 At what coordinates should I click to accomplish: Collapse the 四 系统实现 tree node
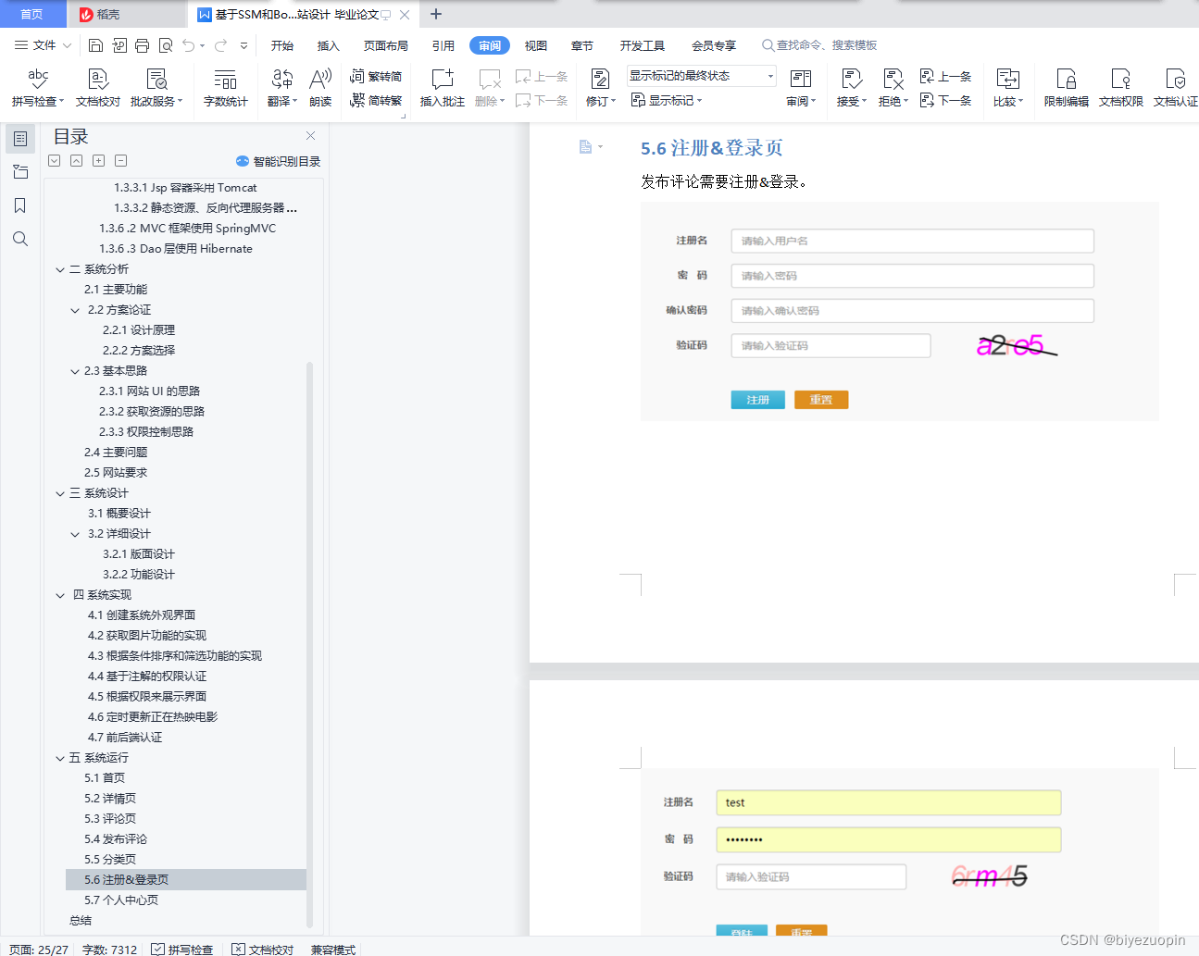tap(60, 595)
